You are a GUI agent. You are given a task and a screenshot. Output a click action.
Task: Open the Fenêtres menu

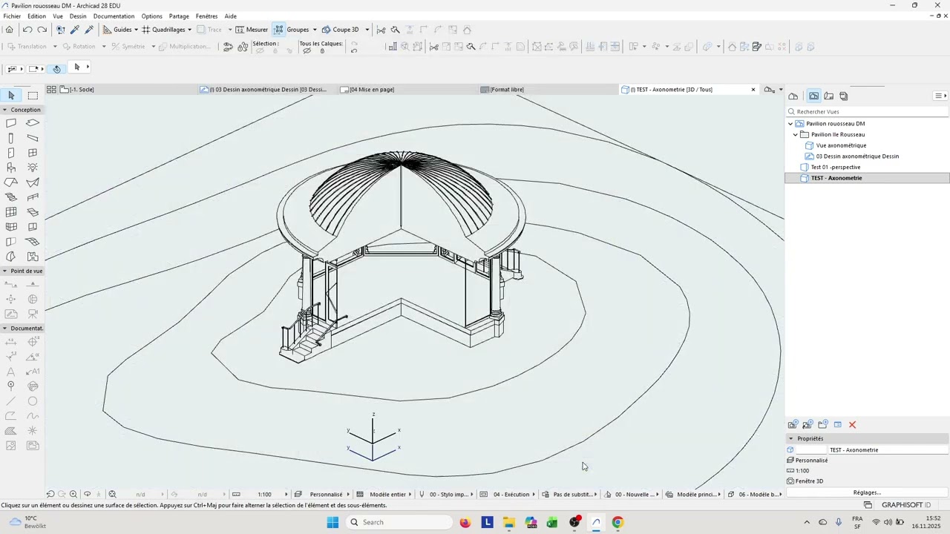206,16
